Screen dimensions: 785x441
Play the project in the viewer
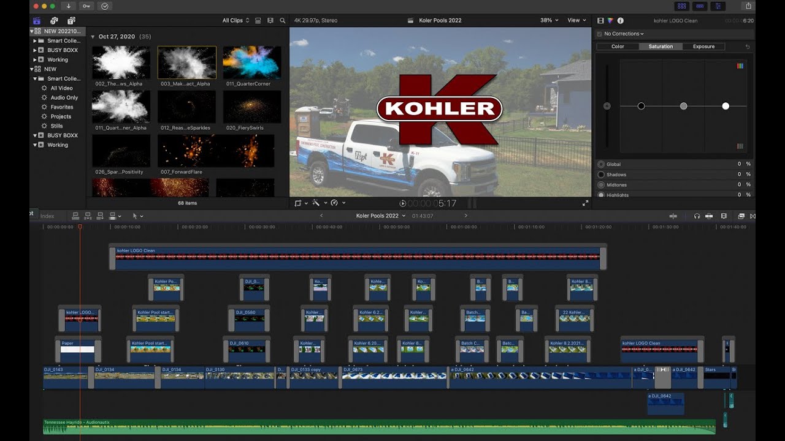(x=403, y=203)
